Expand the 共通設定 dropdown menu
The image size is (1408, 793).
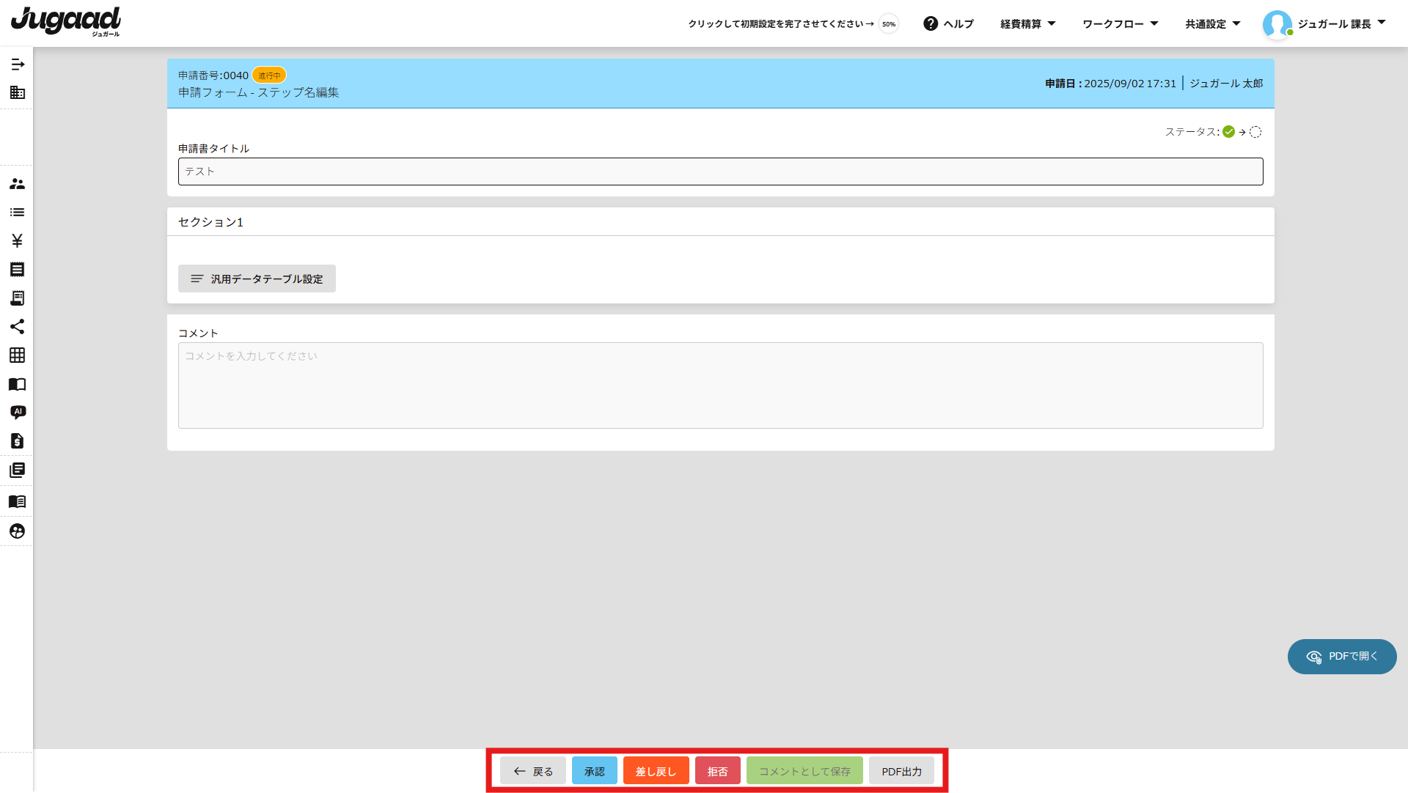coord(1212,23)
